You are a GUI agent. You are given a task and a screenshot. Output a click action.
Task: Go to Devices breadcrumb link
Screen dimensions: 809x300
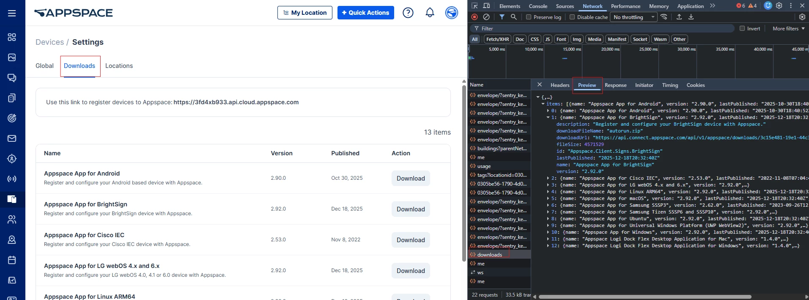tap(49, 42)
